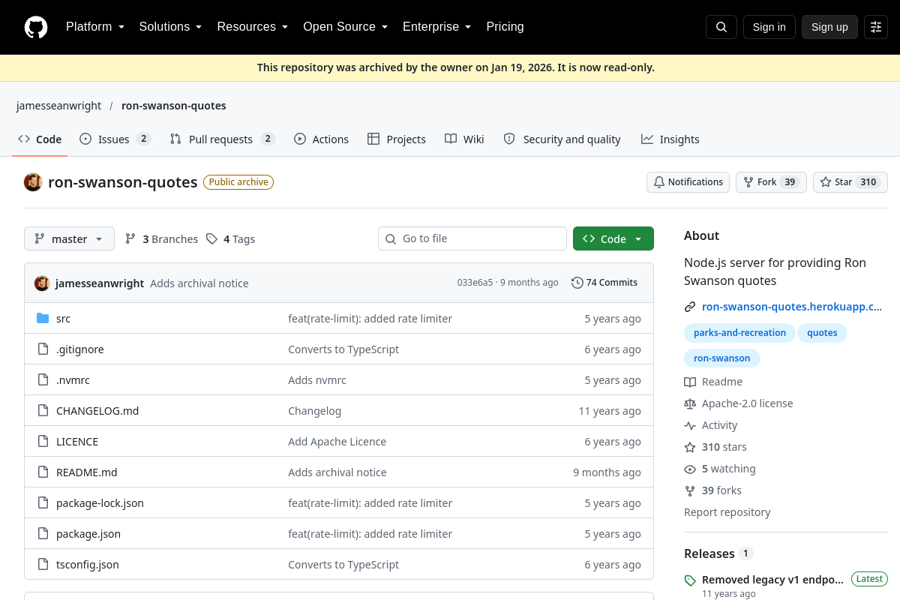Star the repository with Star button

[x=850, y=182]
